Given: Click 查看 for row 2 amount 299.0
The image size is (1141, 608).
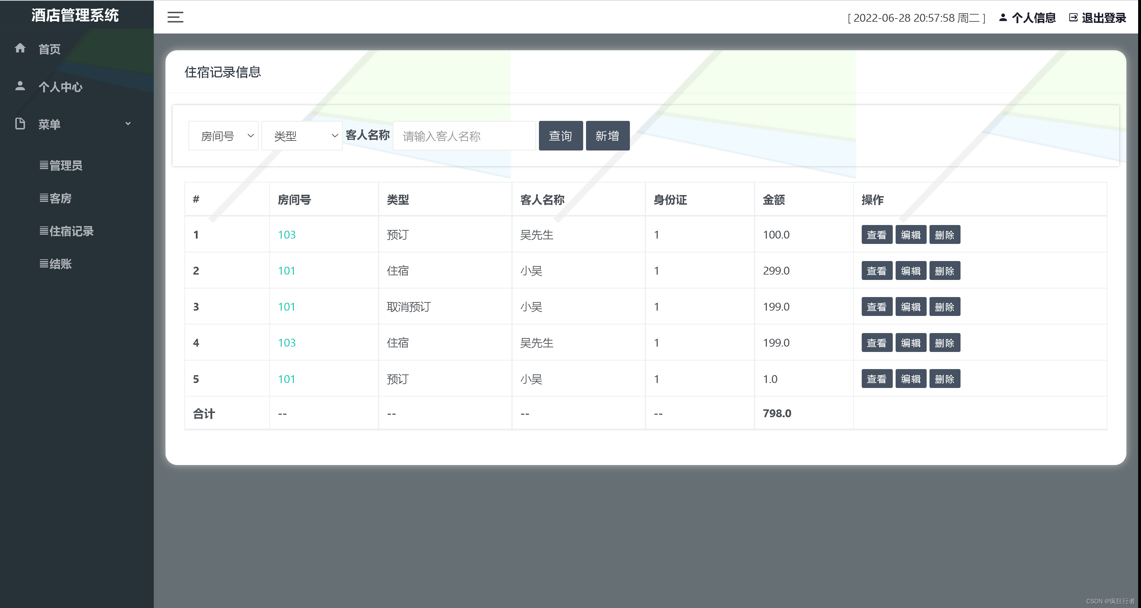Looking at the screenshot, I should coord(877,271).
